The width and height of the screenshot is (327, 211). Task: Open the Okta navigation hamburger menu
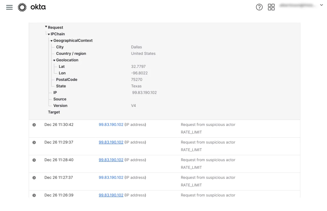tap(9, 7)
